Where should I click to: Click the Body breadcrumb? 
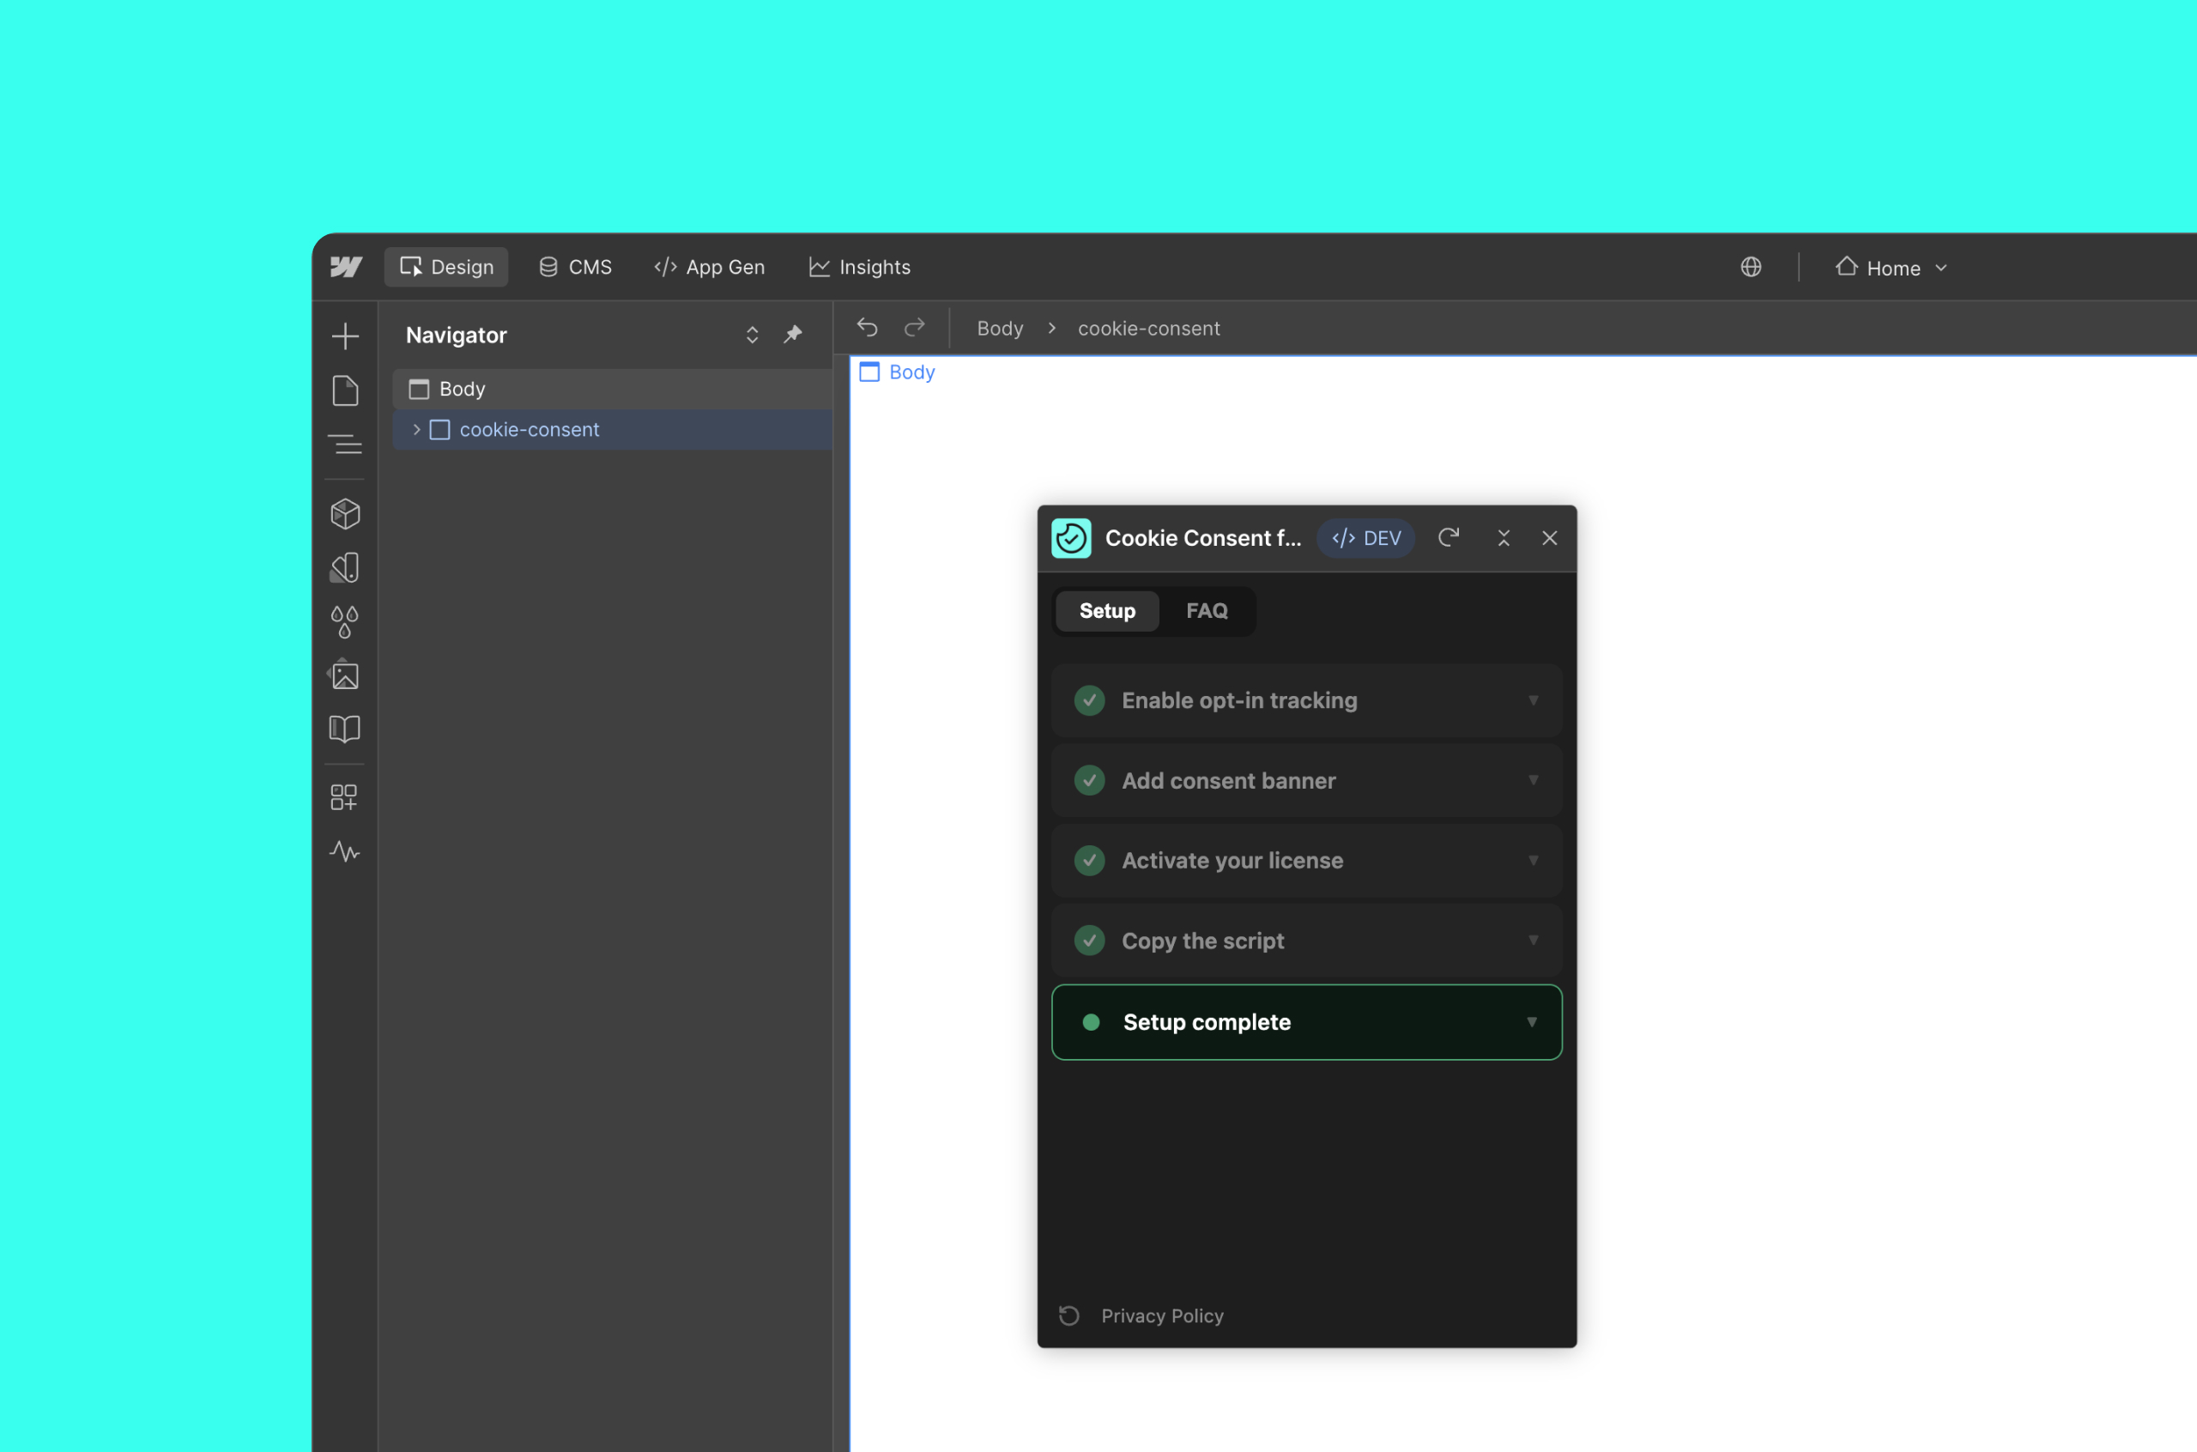[1000, 329]
